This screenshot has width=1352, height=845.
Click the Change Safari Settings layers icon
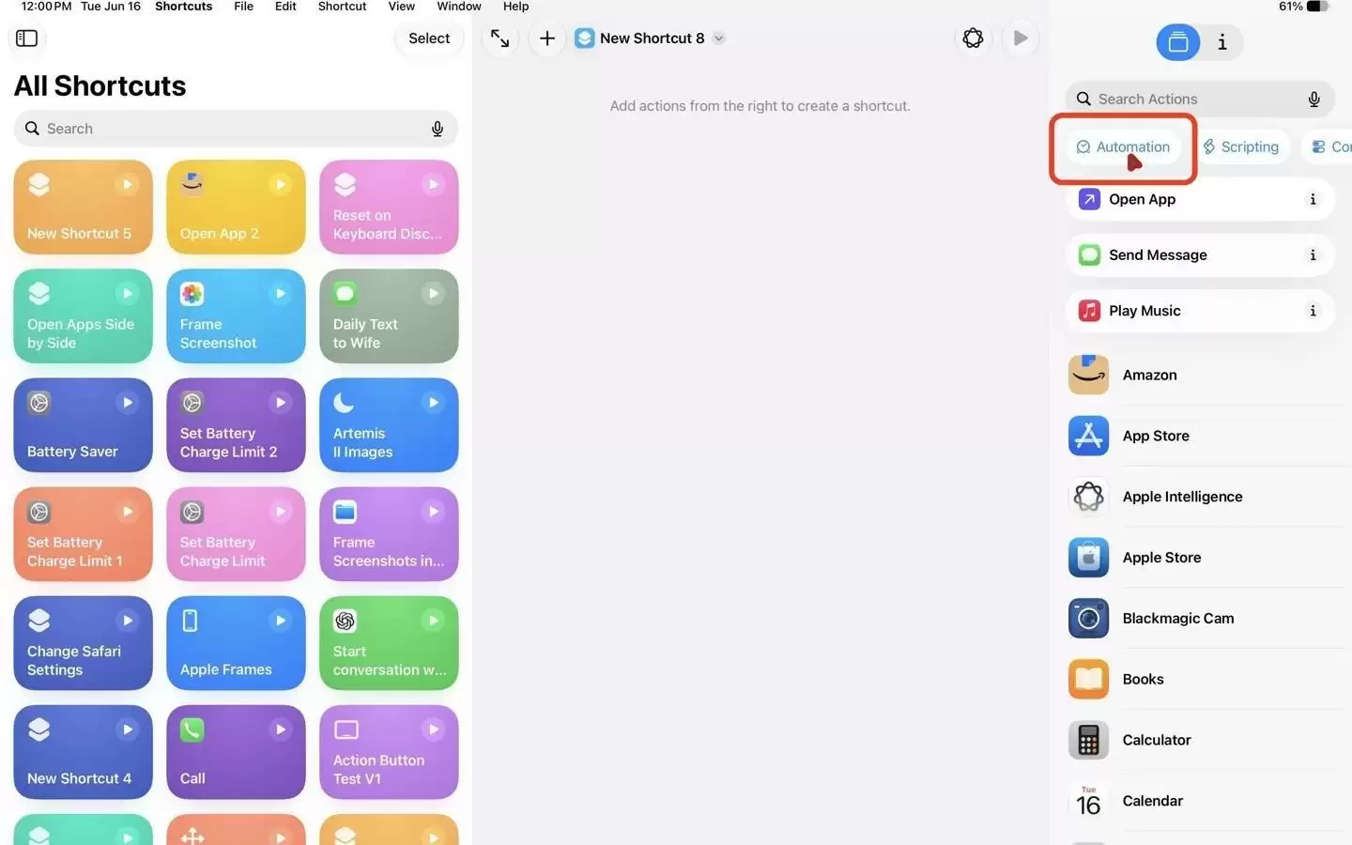click(x=39, y=621)
